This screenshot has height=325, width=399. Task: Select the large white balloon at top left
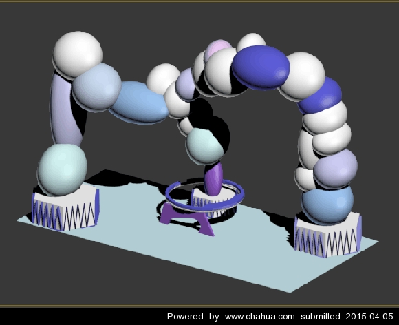click(x=77, y=54)
